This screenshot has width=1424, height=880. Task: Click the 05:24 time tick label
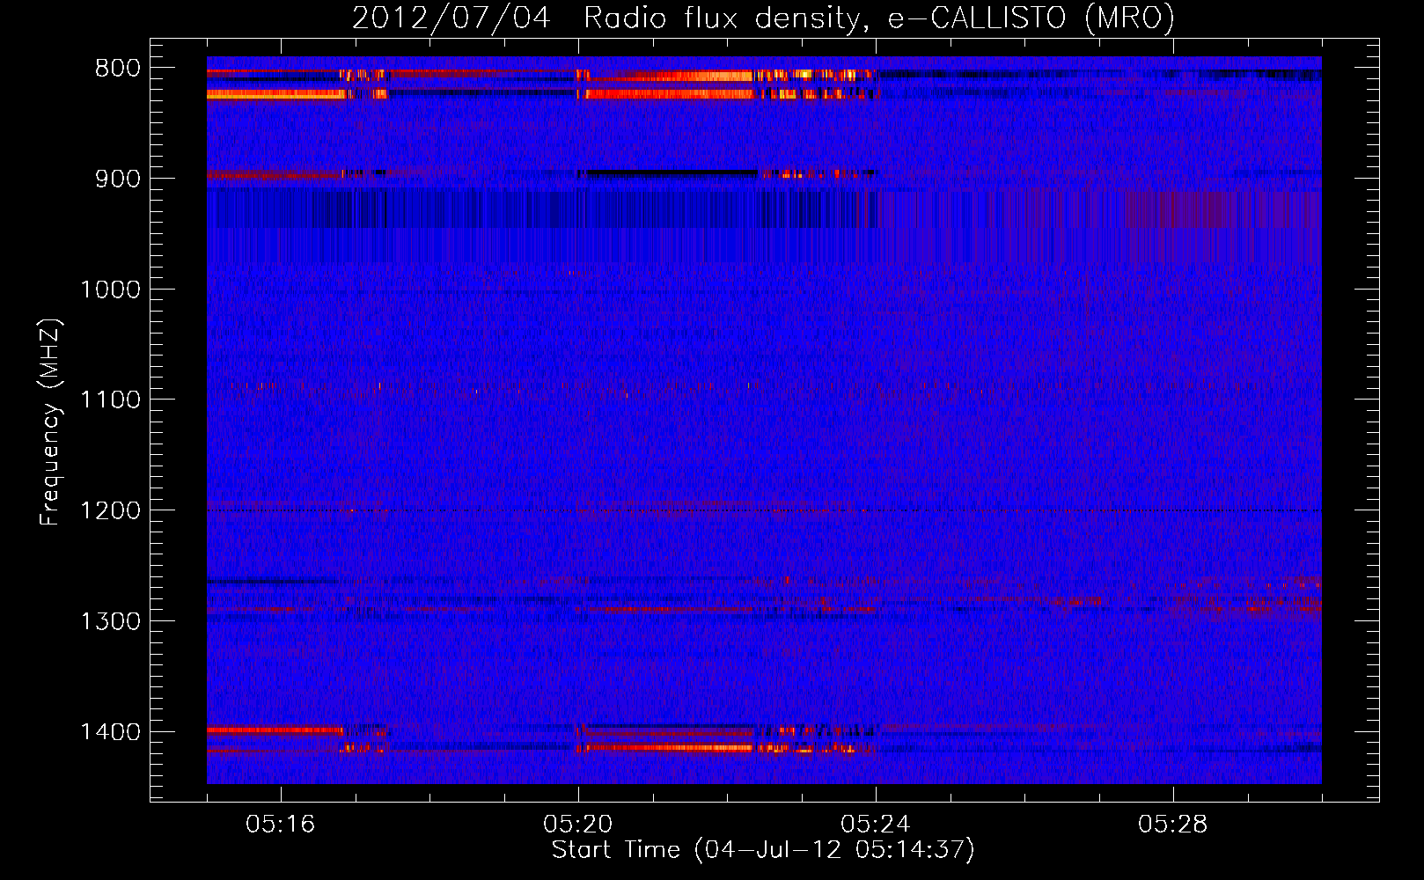[x=876, y=825]
